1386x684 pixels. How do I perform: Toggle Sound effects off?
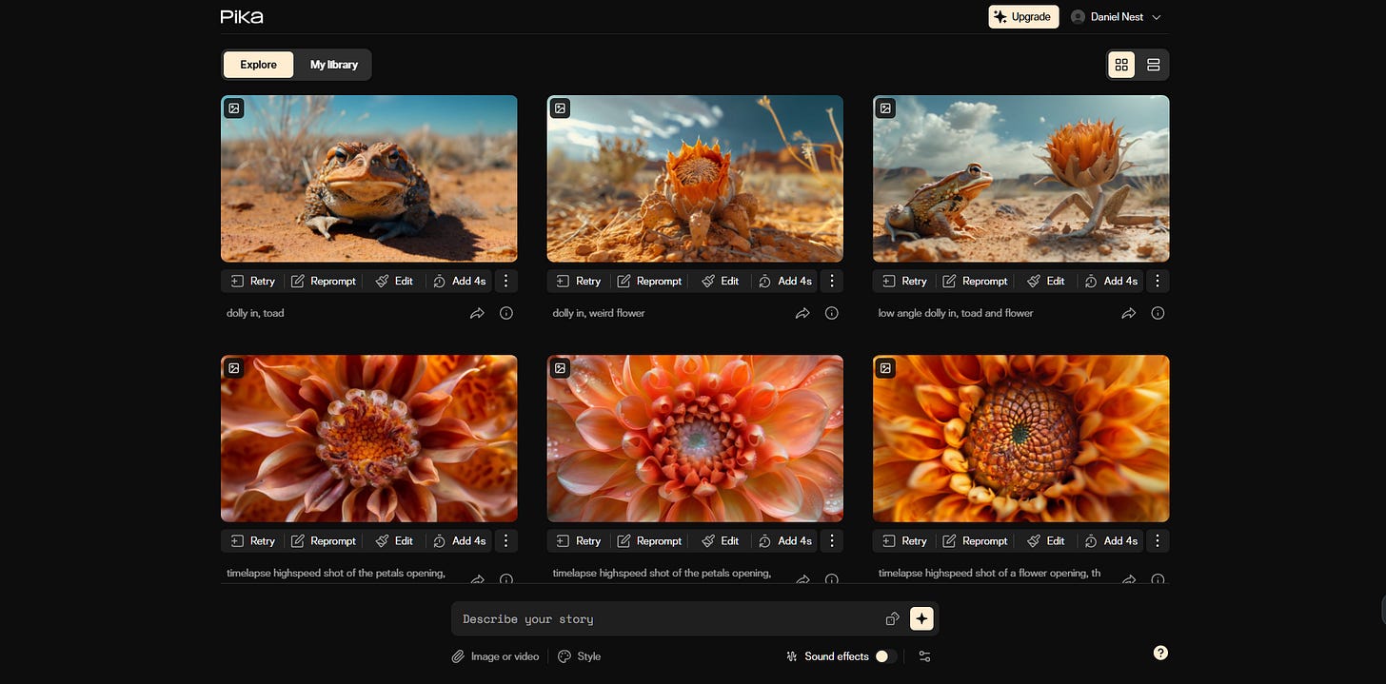click(x=885, y=656)
